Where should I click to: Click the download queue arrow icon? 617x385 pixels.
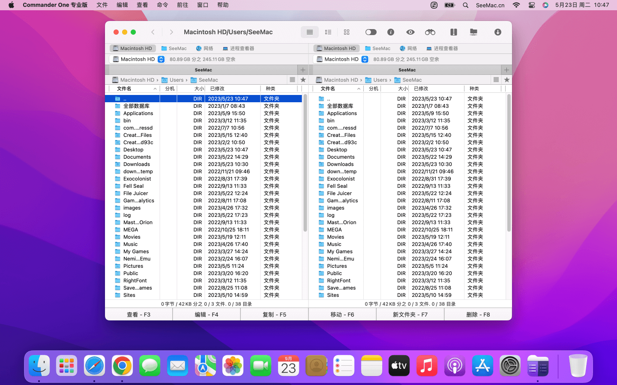coord(497,32)
